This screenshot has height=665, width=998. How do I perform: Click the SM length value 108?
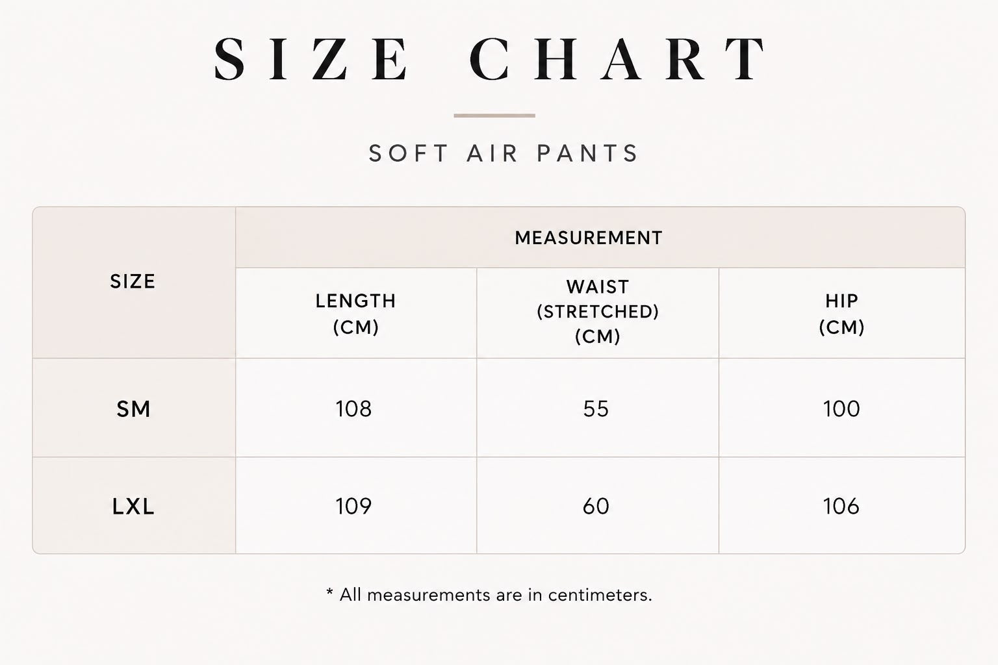[353, 408]
